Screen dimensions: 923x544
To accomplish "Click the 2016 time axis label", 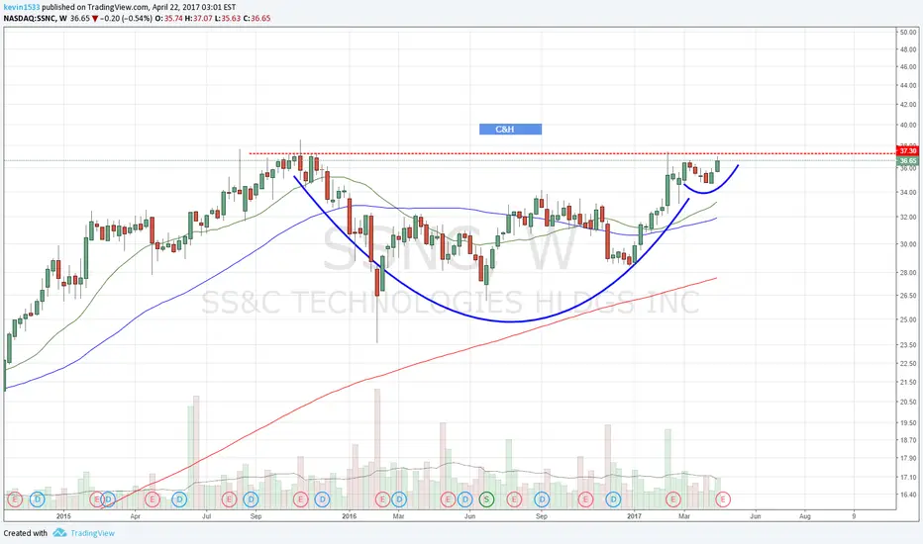I will pos(349,516).
